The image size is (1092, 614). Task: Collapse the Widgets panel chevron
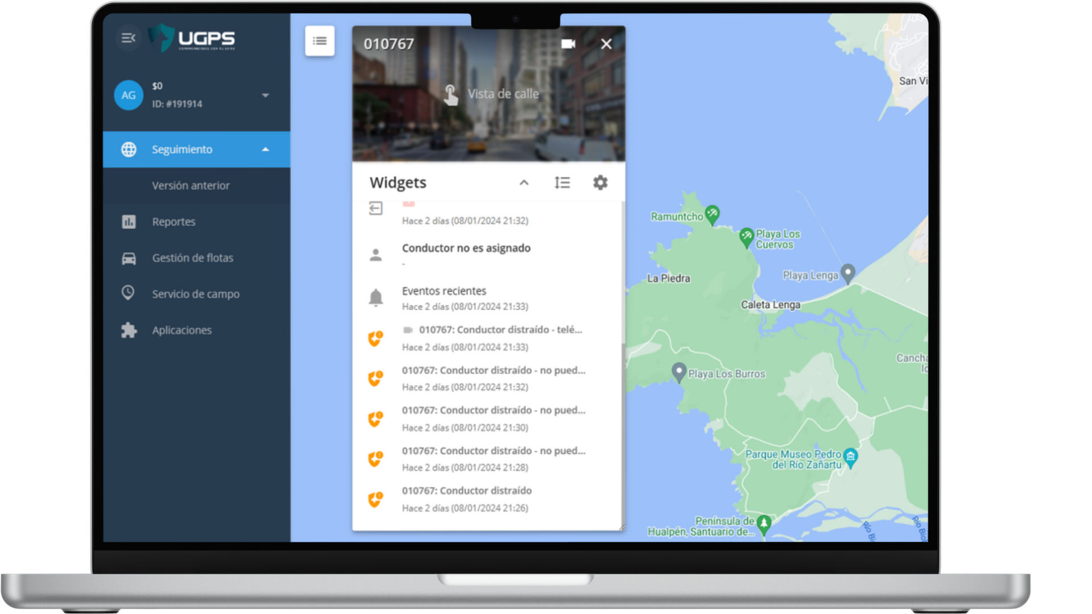pyautogui.click(x=524, y=182)
